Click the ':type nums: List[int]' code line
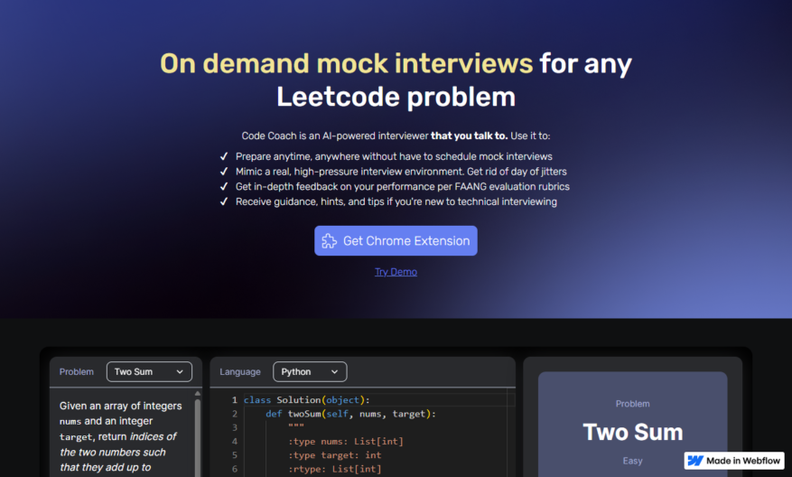Image resolution: width=792 pixels, height=477 pixels. click(x=346, y=441)
